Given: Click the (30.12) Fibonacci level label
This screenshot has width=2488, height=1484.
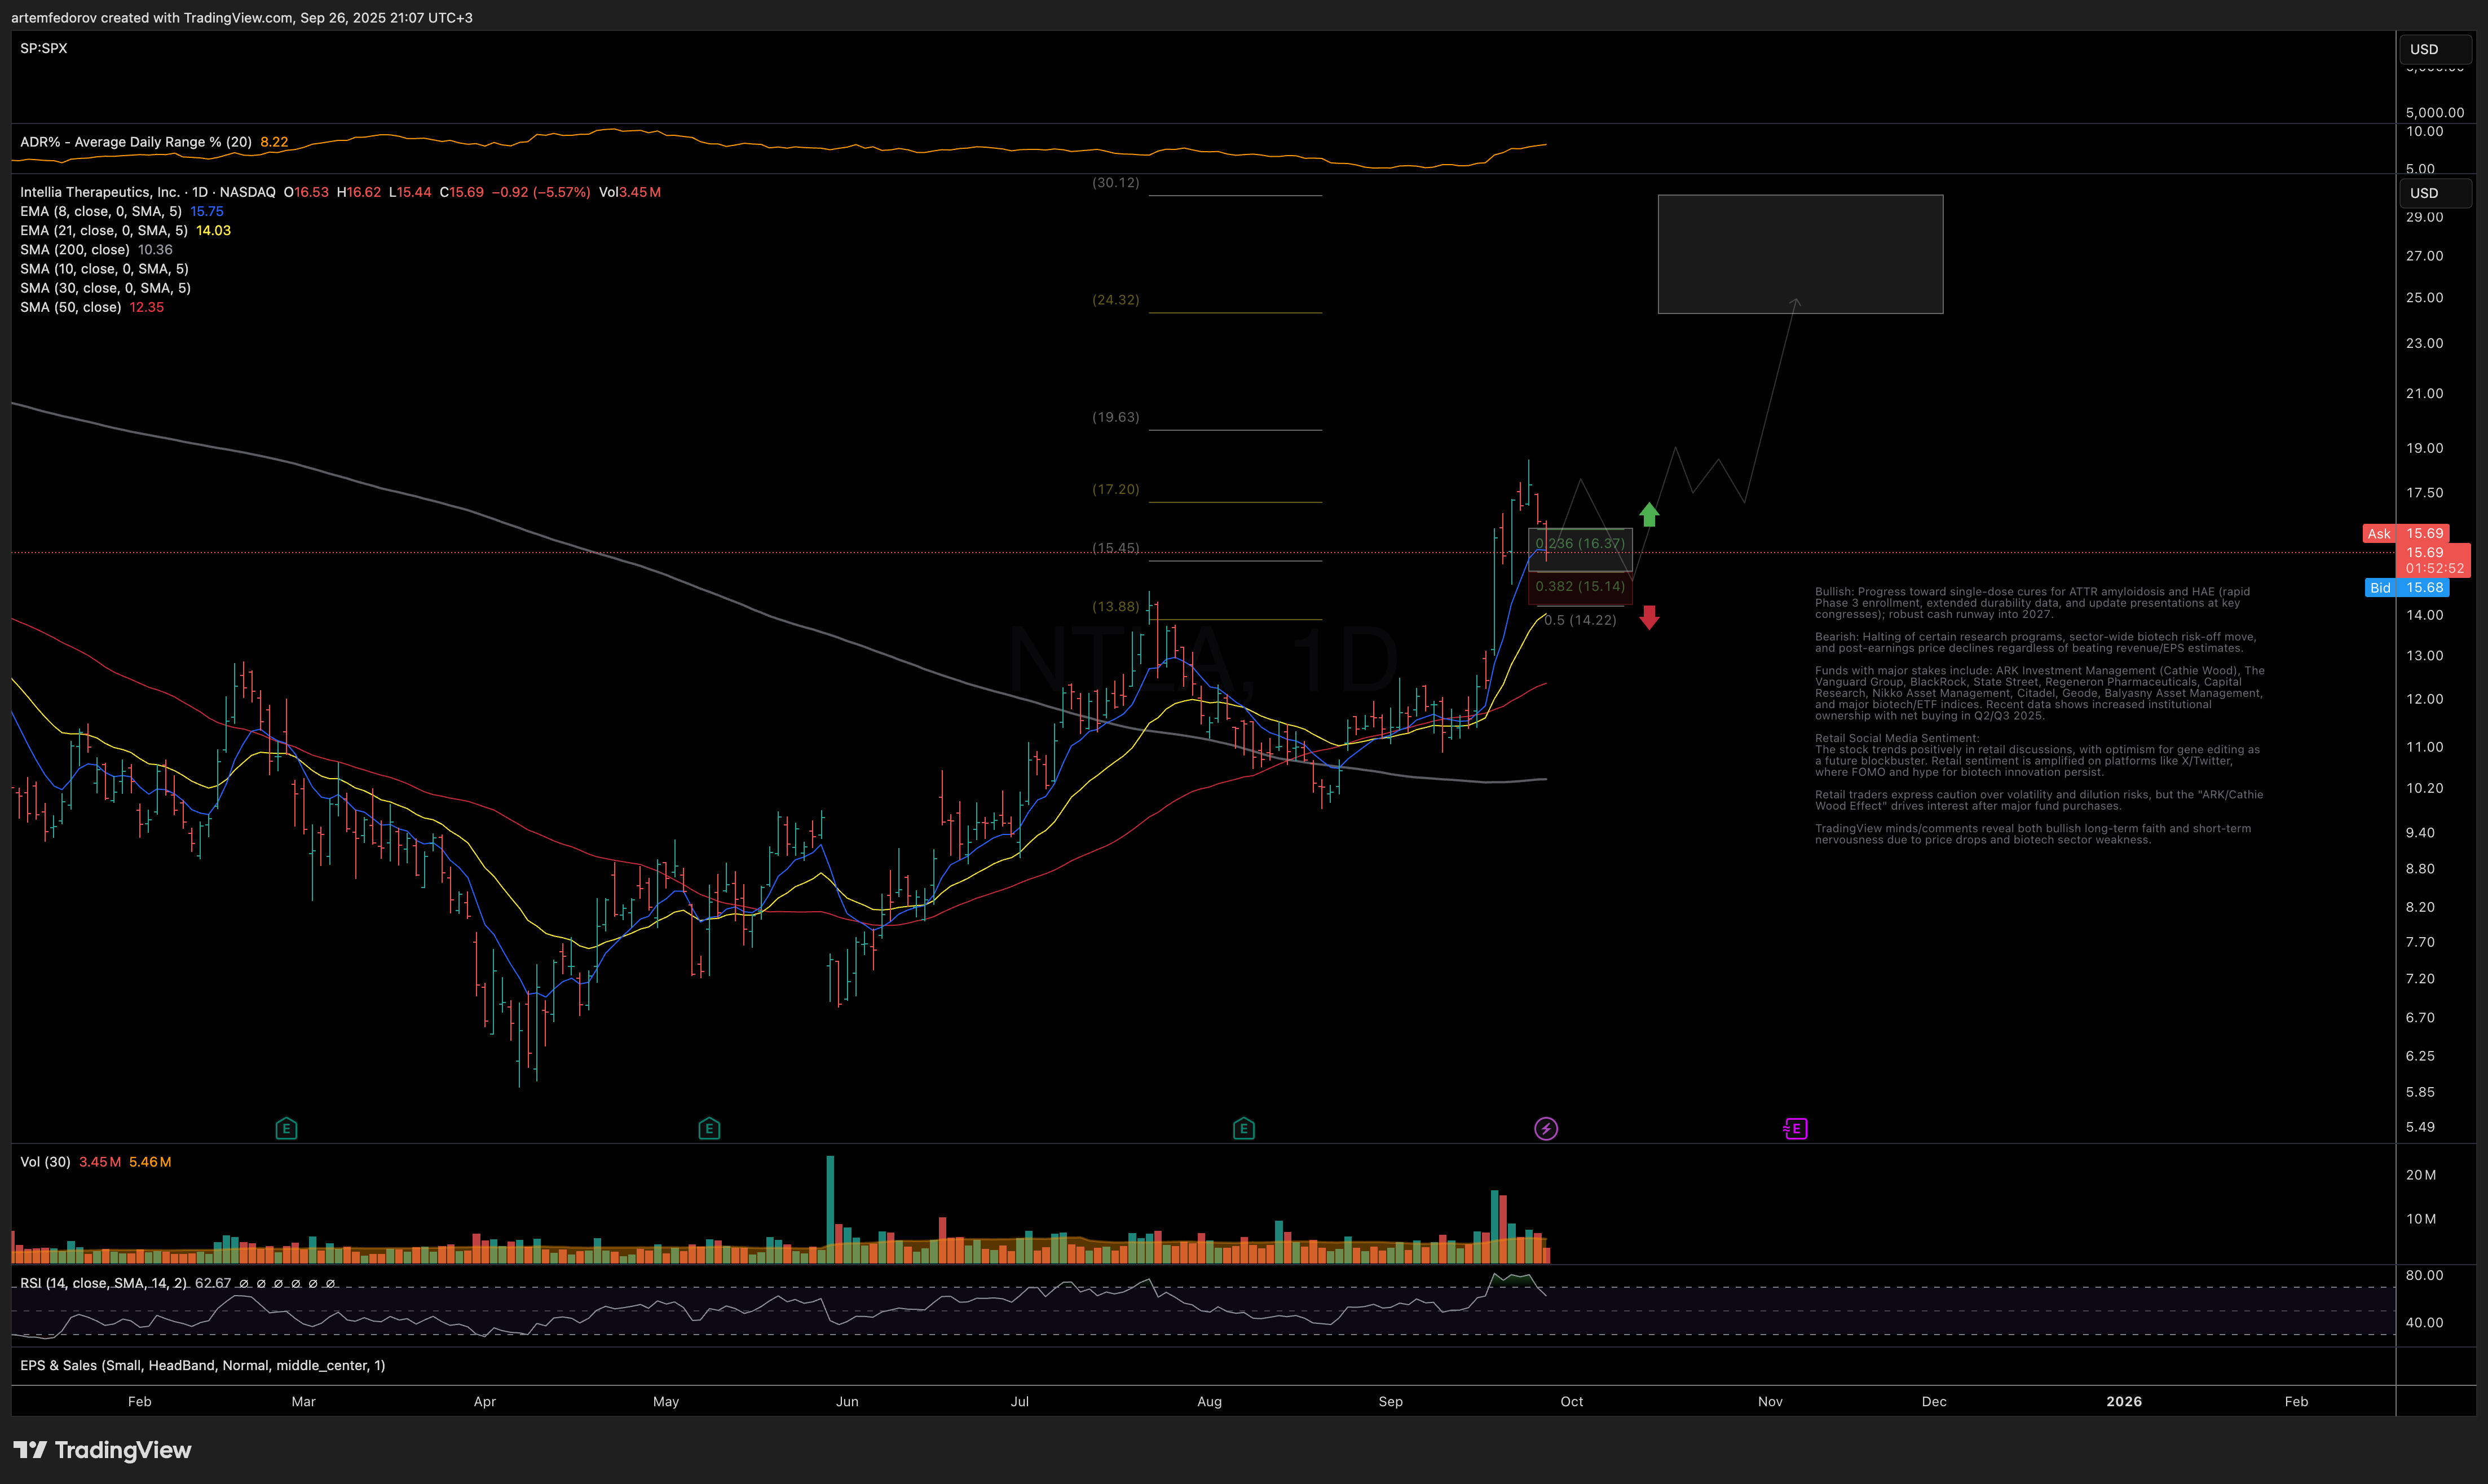Looking at the screenshot, I should (1115, 182).
